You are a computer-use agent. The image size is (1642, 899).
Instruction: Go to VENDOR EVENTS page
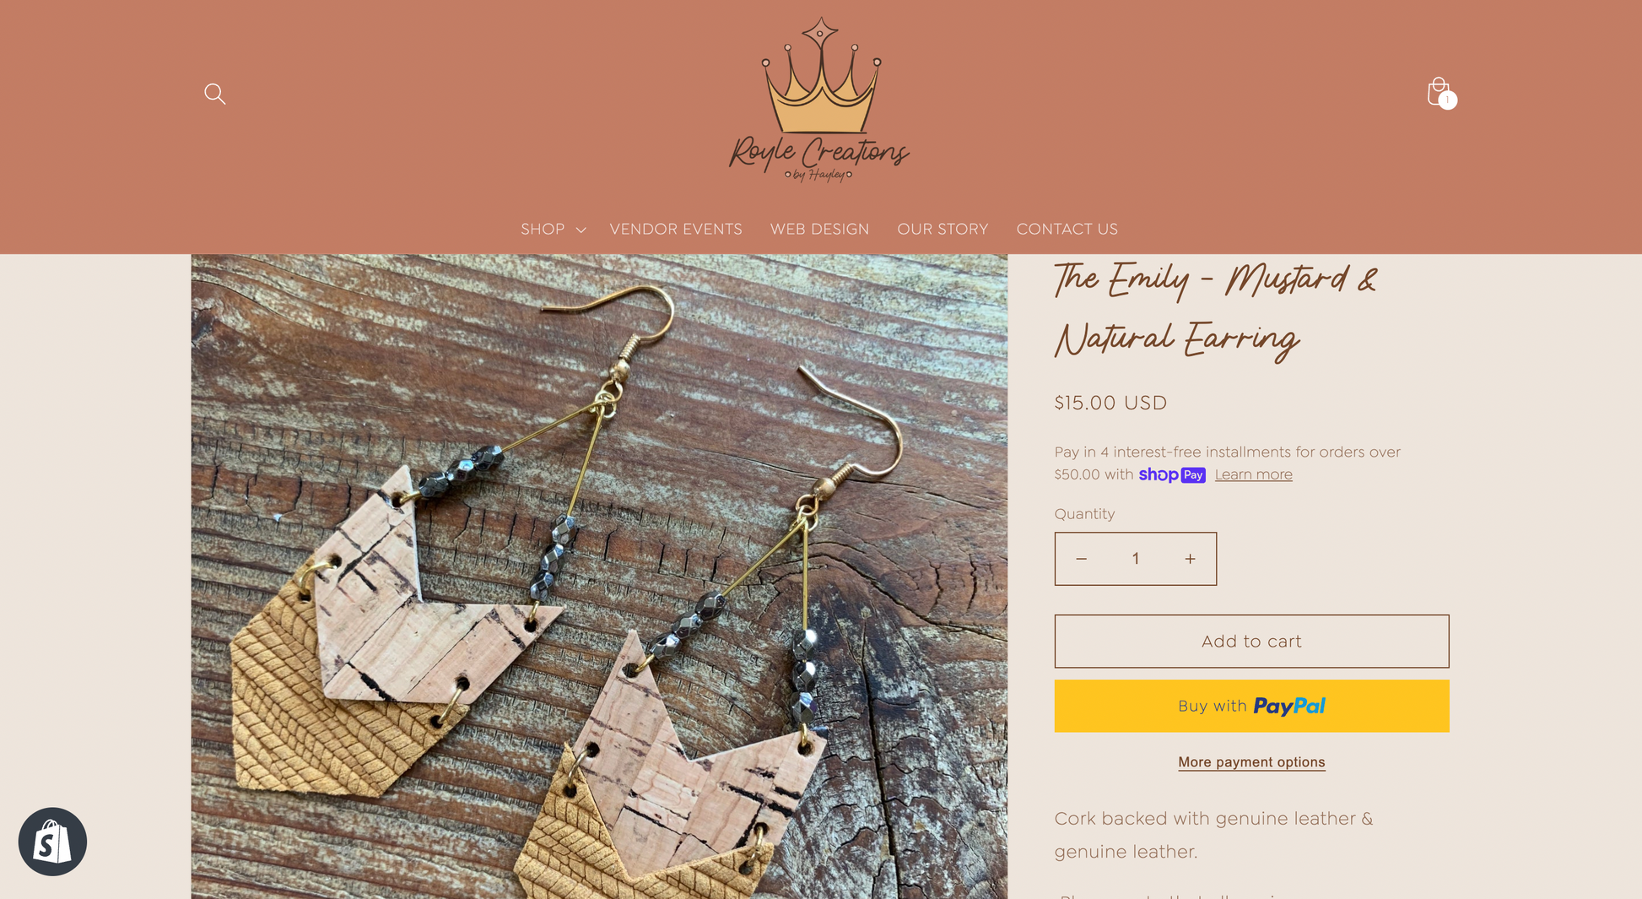(676, 230)
